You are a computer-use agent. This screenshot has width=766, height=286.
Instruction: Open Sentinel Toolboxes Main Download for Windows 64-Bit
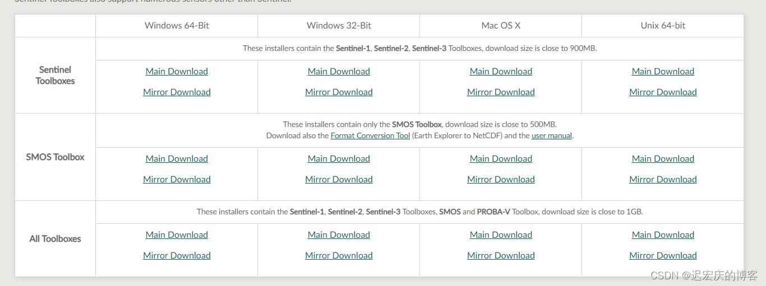pyautogui.click(x=177, y=71)
